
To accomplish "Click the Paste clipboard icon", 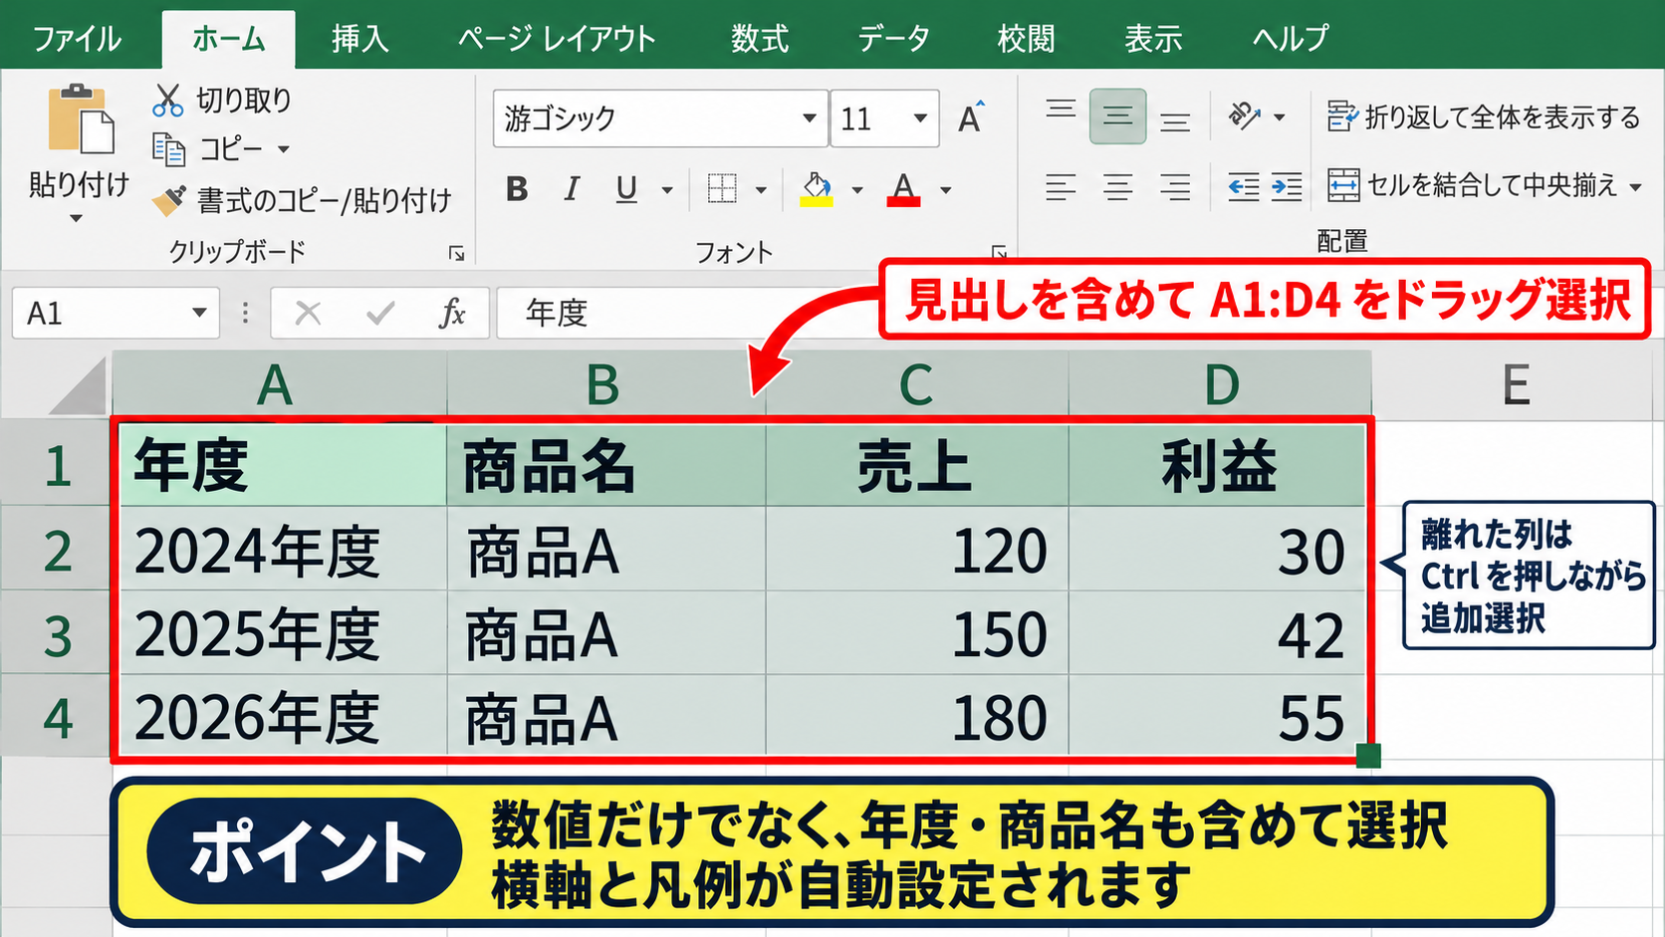I will coord(80,119).
